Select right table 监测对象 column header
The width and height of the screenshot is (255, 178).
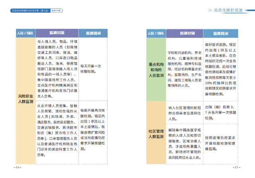[x=186, y=34]
